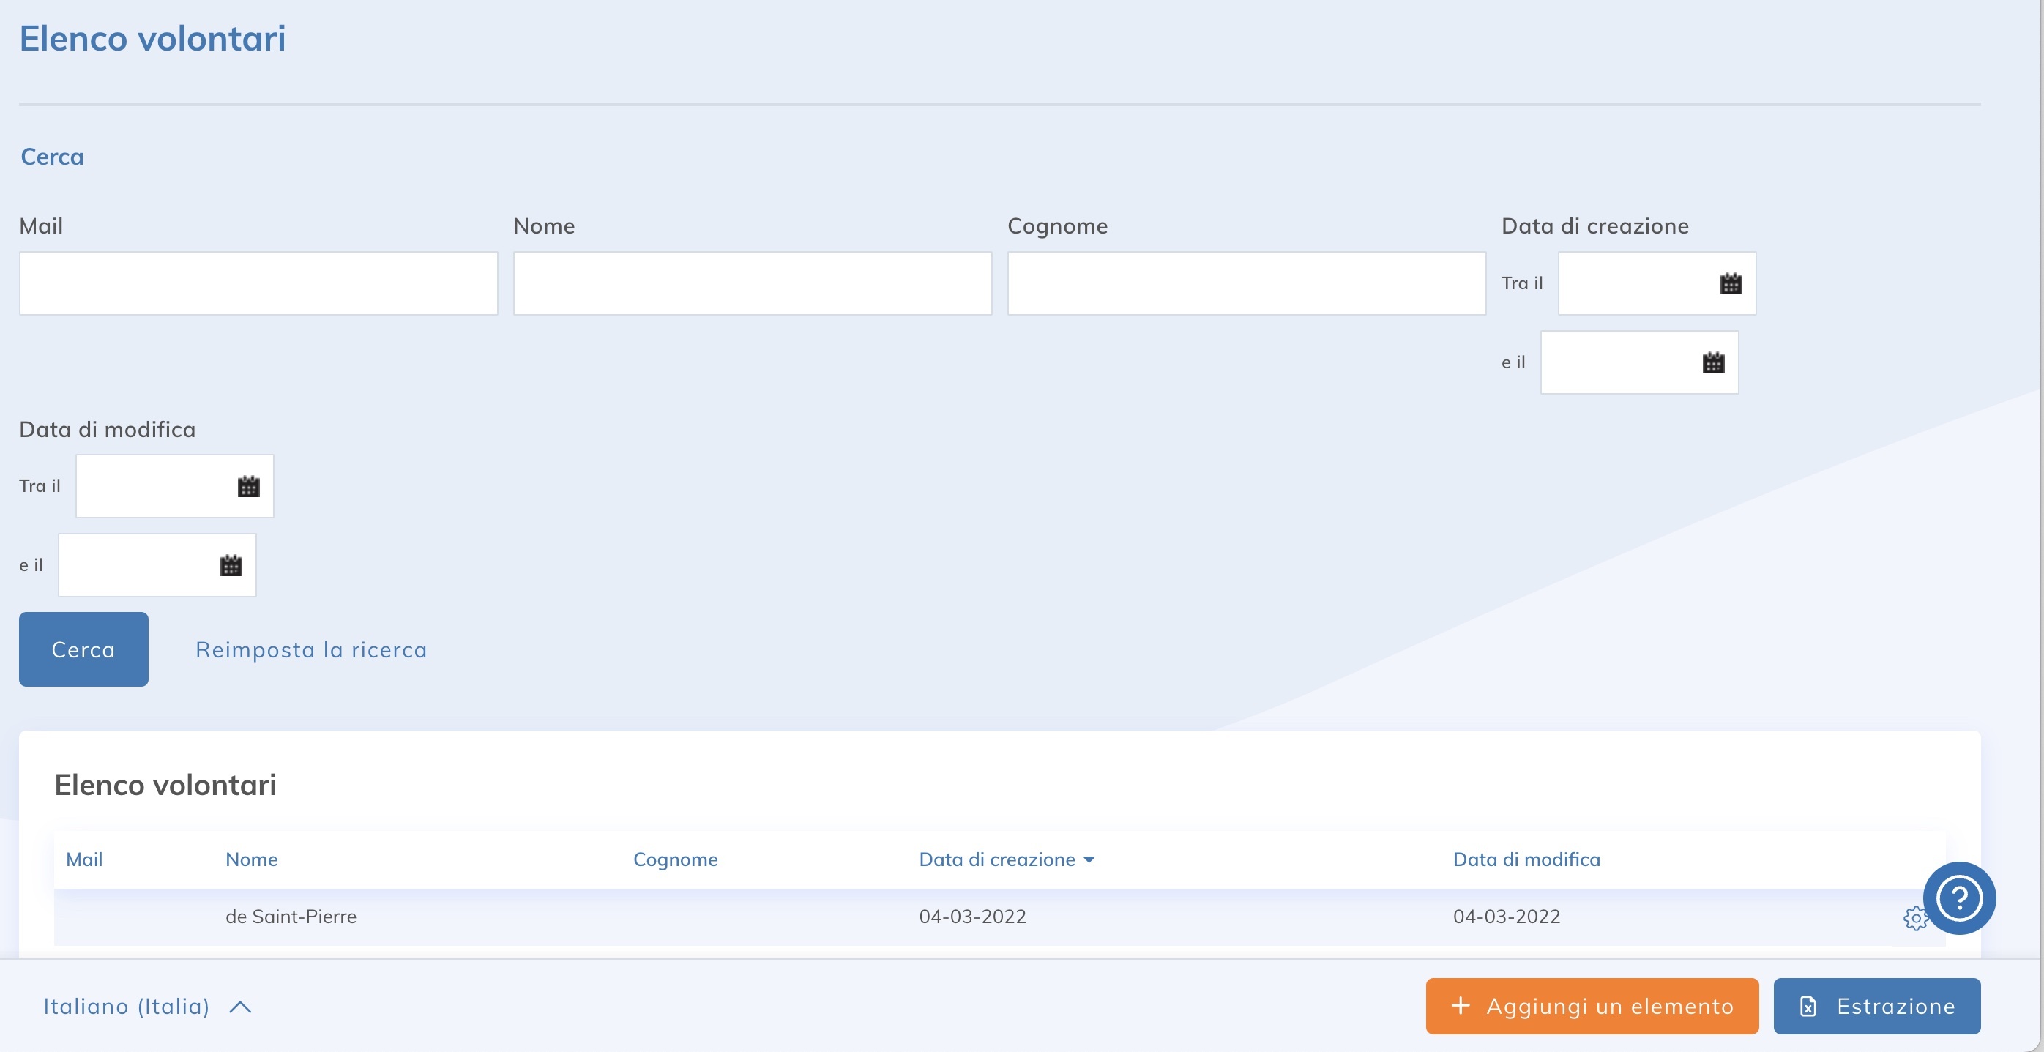Click the plus icon on Aggiungi un elemento

point(1460,1005)
